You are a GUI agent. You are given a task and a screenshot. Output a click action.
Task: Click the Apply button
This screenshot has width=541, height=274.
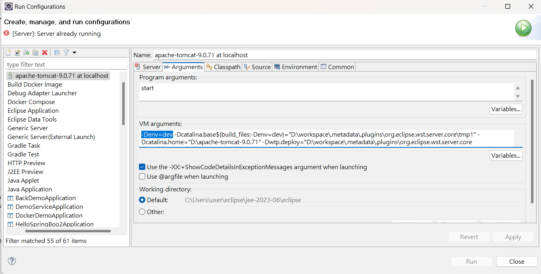513,237
